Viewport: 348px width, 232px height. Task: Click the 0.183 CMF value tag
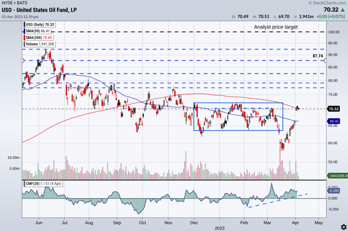334,191
